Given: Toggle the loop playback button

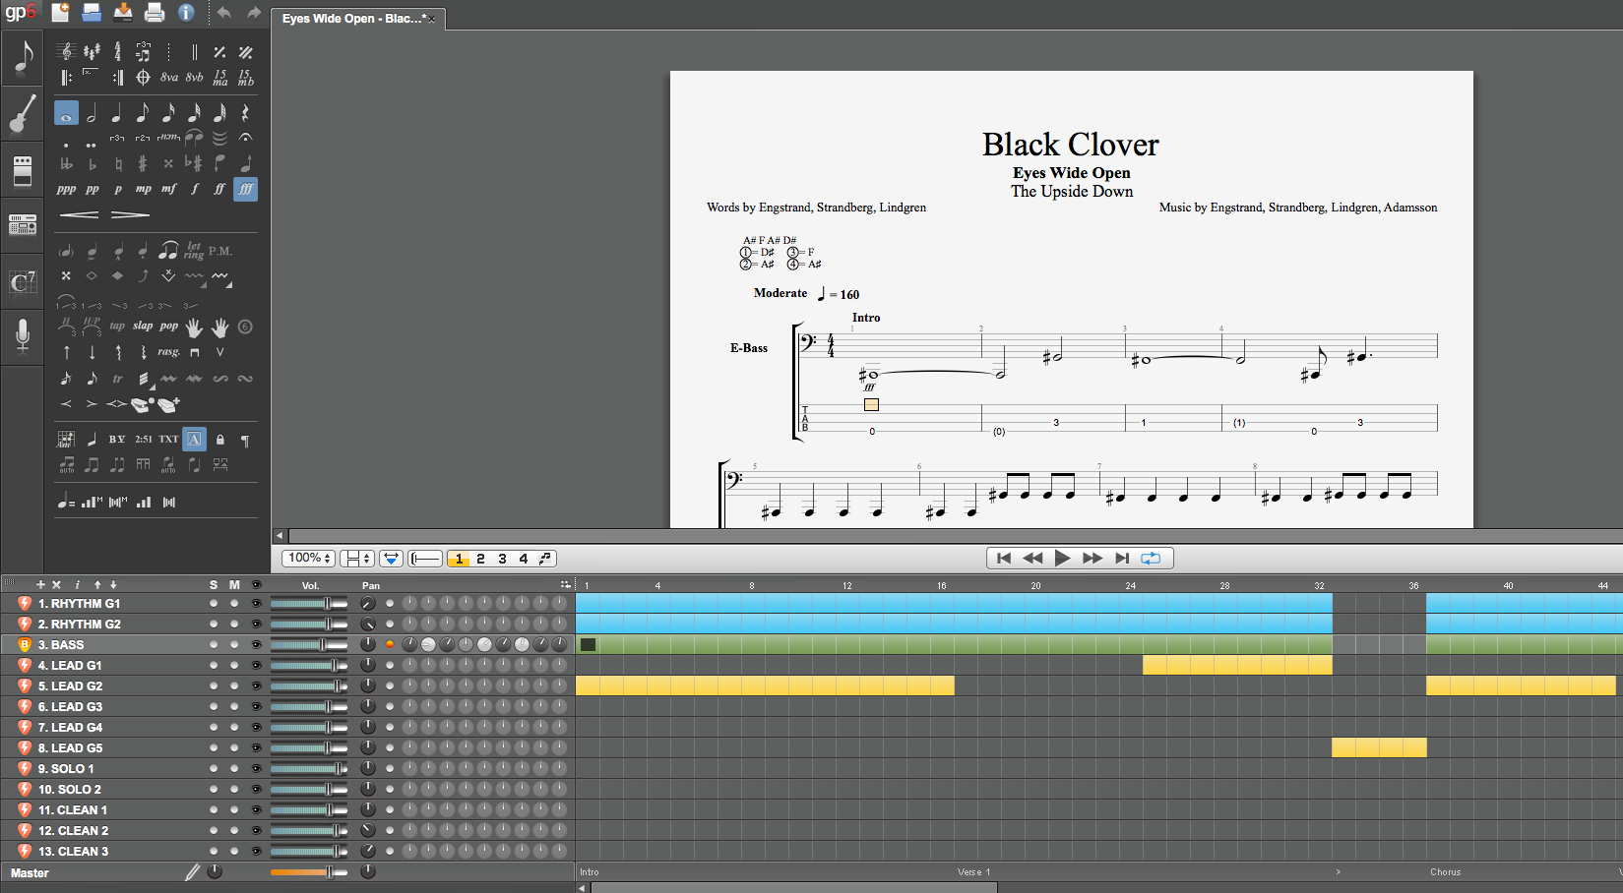Looking at the screenshot, I should tap(1151, 558).
